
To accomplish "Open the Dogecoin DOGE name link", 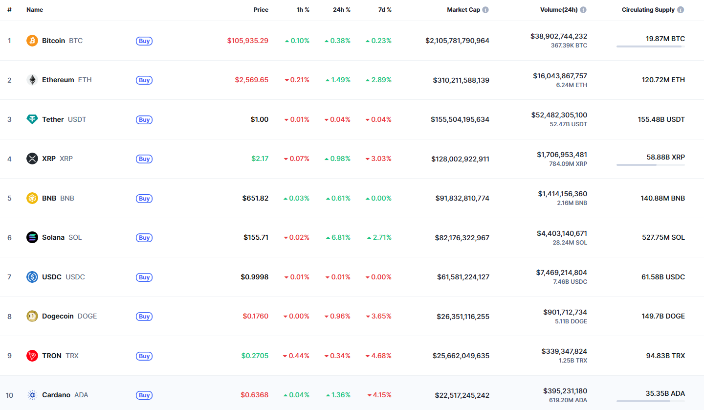I will coord(69,316).
